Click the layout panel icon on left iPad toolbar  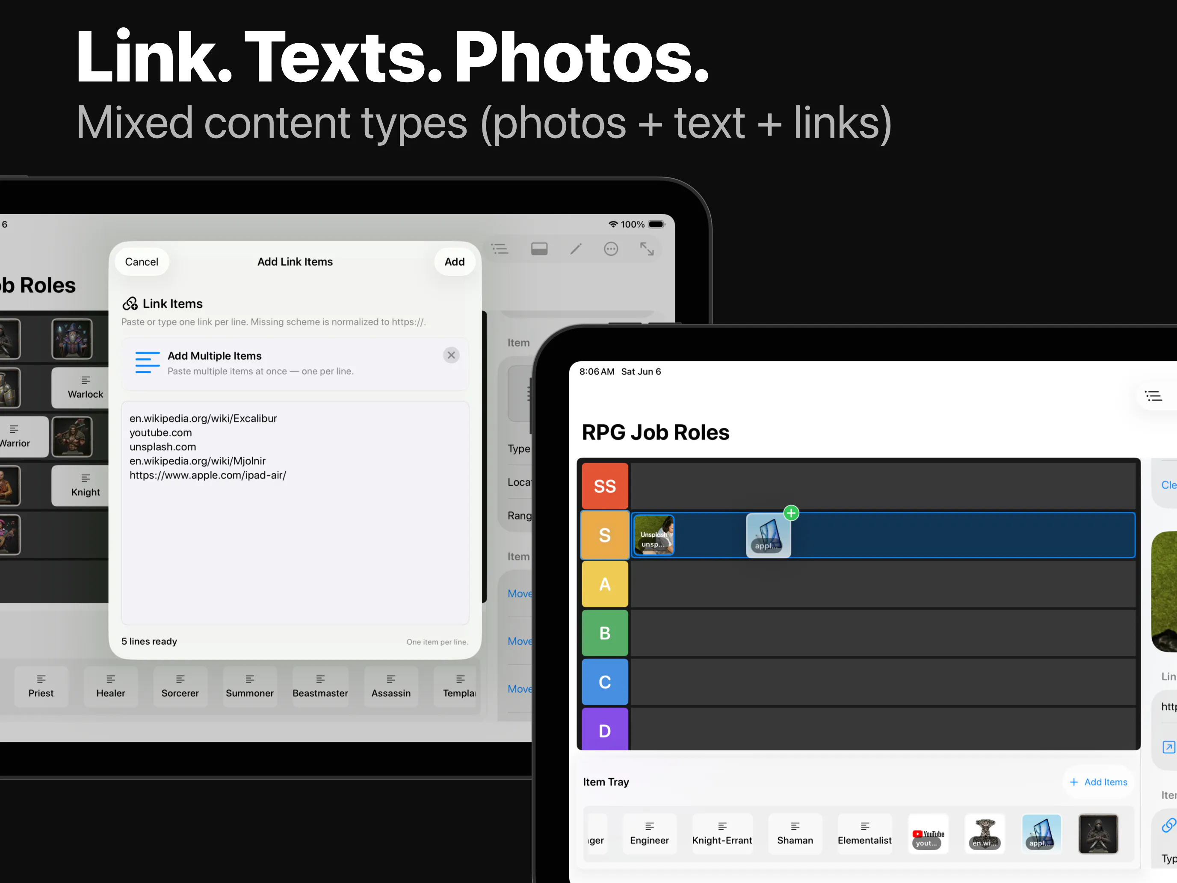(539, 249)
